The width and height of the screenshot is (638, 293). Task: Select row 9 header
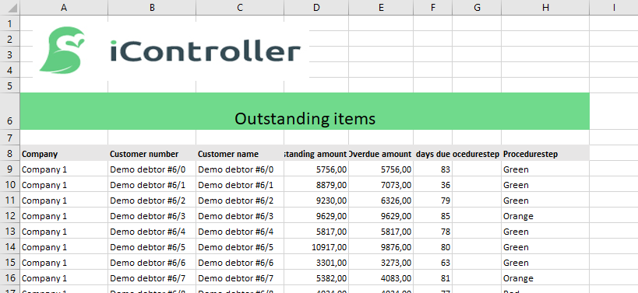click(x=10, y=169)
